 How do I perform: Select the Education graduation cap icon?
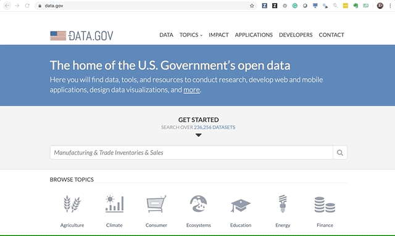tap(241, 206)
